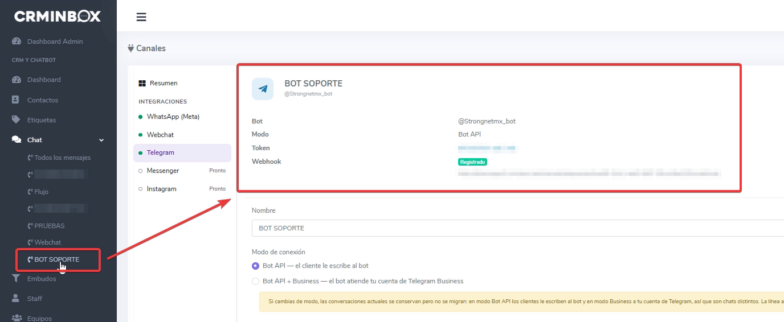Click the blurred Token value
Viewport: 784px width, 322px height.
click(x=487, y=148)
